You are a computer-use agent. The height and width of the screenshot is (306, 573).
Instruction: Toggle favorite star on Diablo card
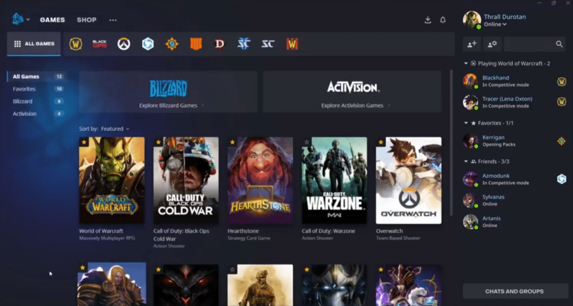click(158, 270)
